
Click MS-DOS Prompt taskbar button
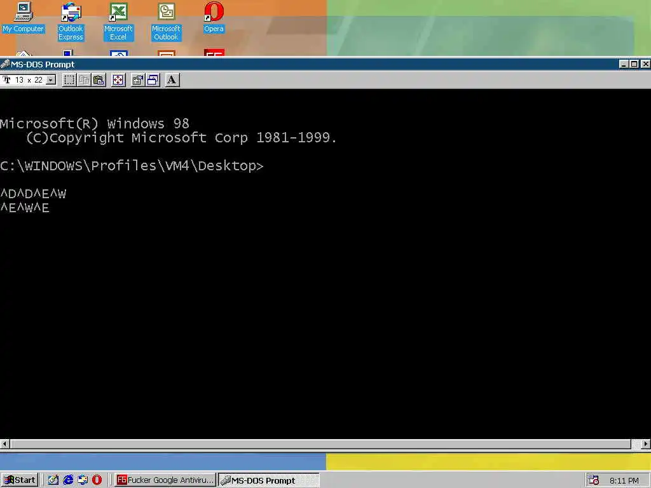(x=269, y=480)
